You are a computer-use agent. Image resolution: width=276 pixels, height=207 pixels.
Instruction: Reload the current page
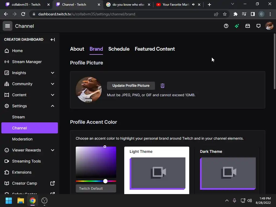[x=23, y=14]
